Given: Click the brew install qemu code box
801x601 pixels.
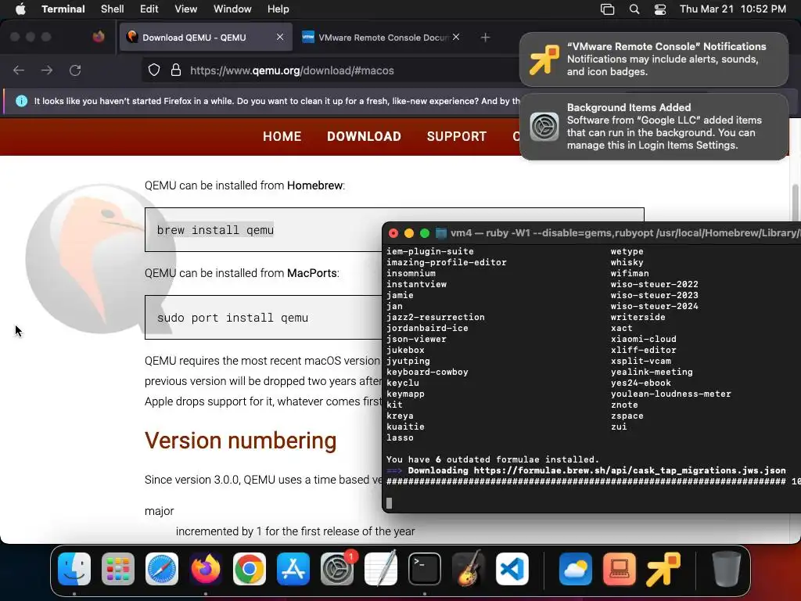Looking at the screenshot, I should [x=263, y=230].
